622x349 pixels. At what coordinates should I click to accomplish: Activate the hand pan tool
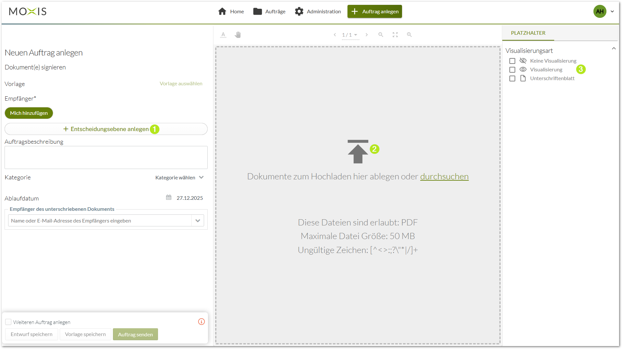click(238, 35)
